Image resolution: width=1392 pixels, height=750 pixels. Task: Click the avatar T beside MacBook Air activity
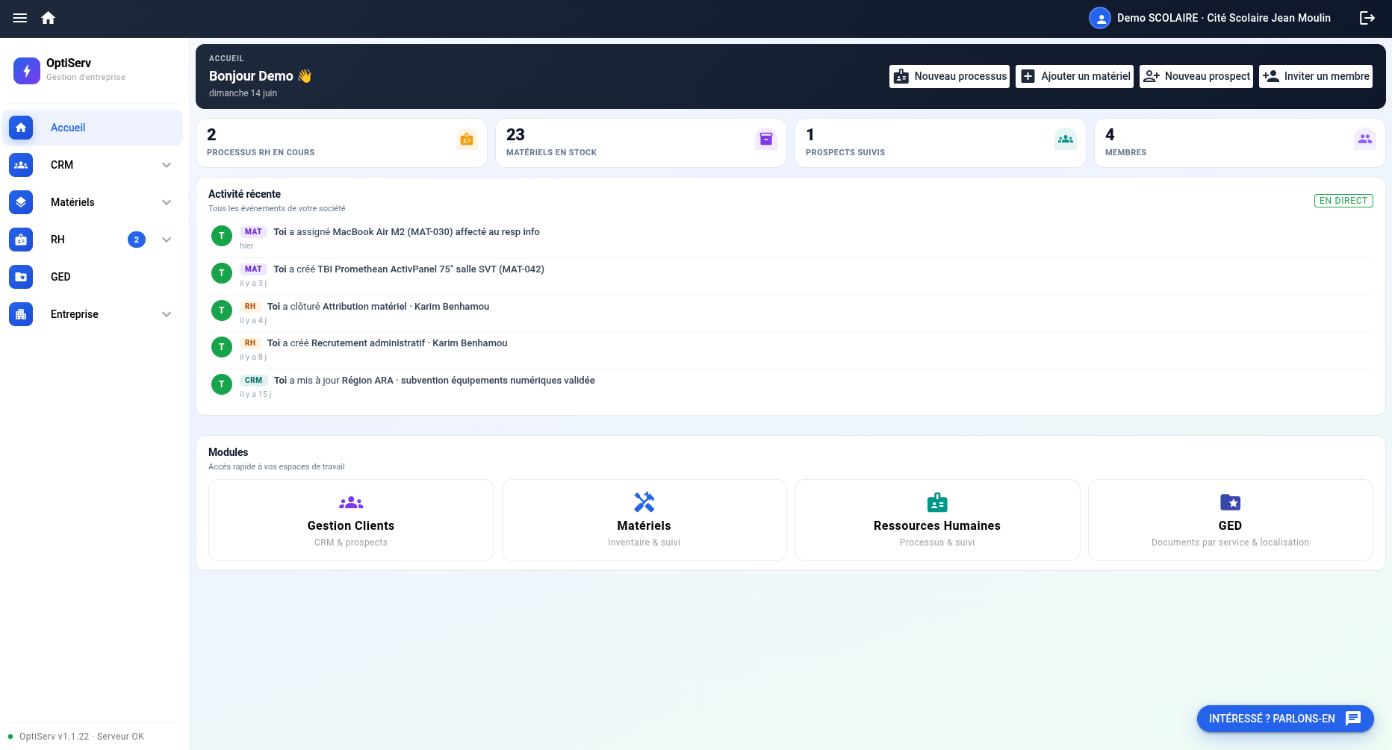[222, 236]
